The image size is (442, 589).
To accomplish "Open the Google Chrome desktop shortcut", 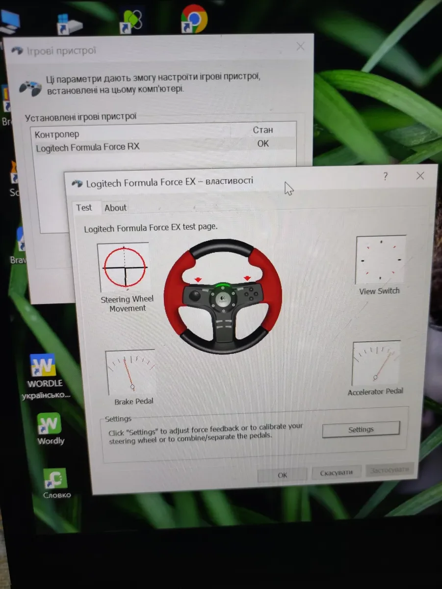I will click(194, 19).
